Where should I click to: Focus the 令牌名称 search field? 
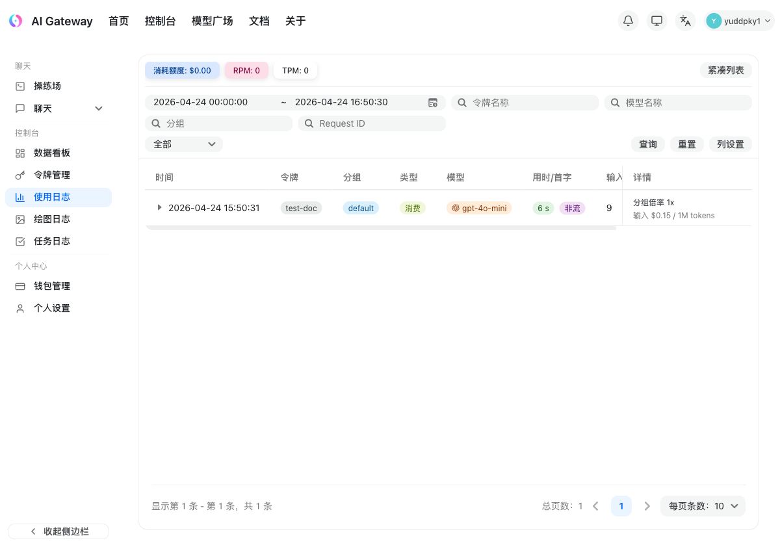(x=525, y=103)
